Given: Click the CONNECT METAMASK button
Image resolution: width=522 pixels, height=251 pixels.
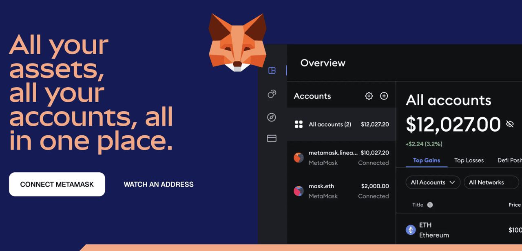Looking at the screenshot, I should point(57,184).
